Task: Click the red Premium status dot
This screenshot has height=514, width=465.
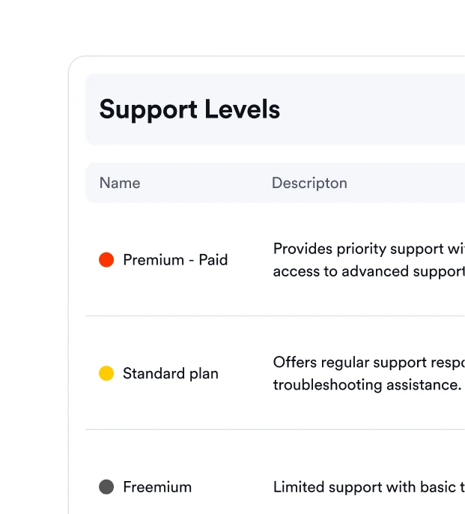Action: (x=106, y=259)
